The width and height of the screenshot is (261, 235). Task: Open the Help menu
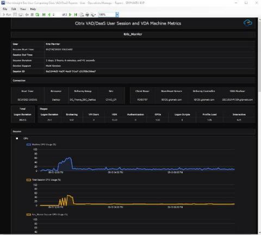tap(33, 9)
